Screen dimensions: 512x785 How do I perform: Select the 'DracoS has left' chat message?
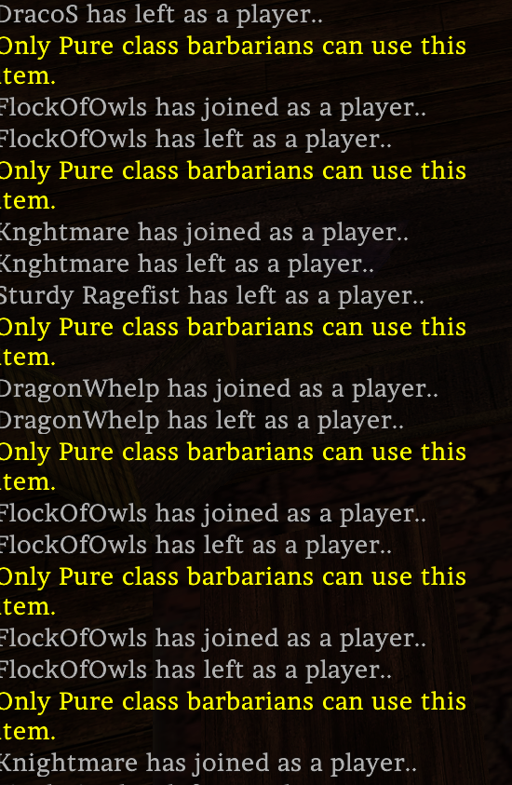click(161, 15)
